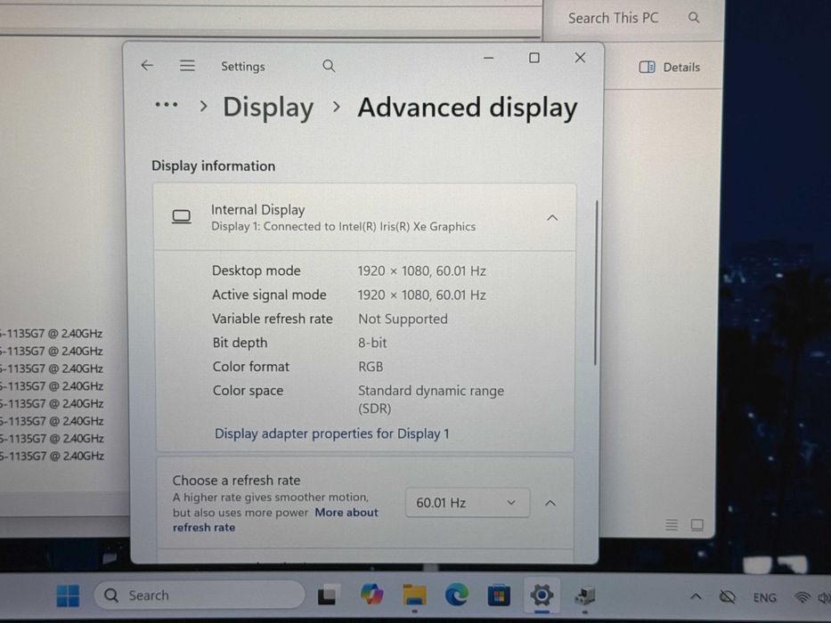Click the Advanced display page title
This screenshot has width=831, height=623.
pyautogui.click(x=468, y=108)
